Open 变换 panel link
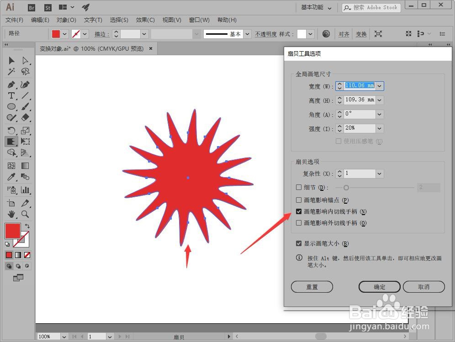Viewport: 455px width, 342px height. (x=361, y=34)
